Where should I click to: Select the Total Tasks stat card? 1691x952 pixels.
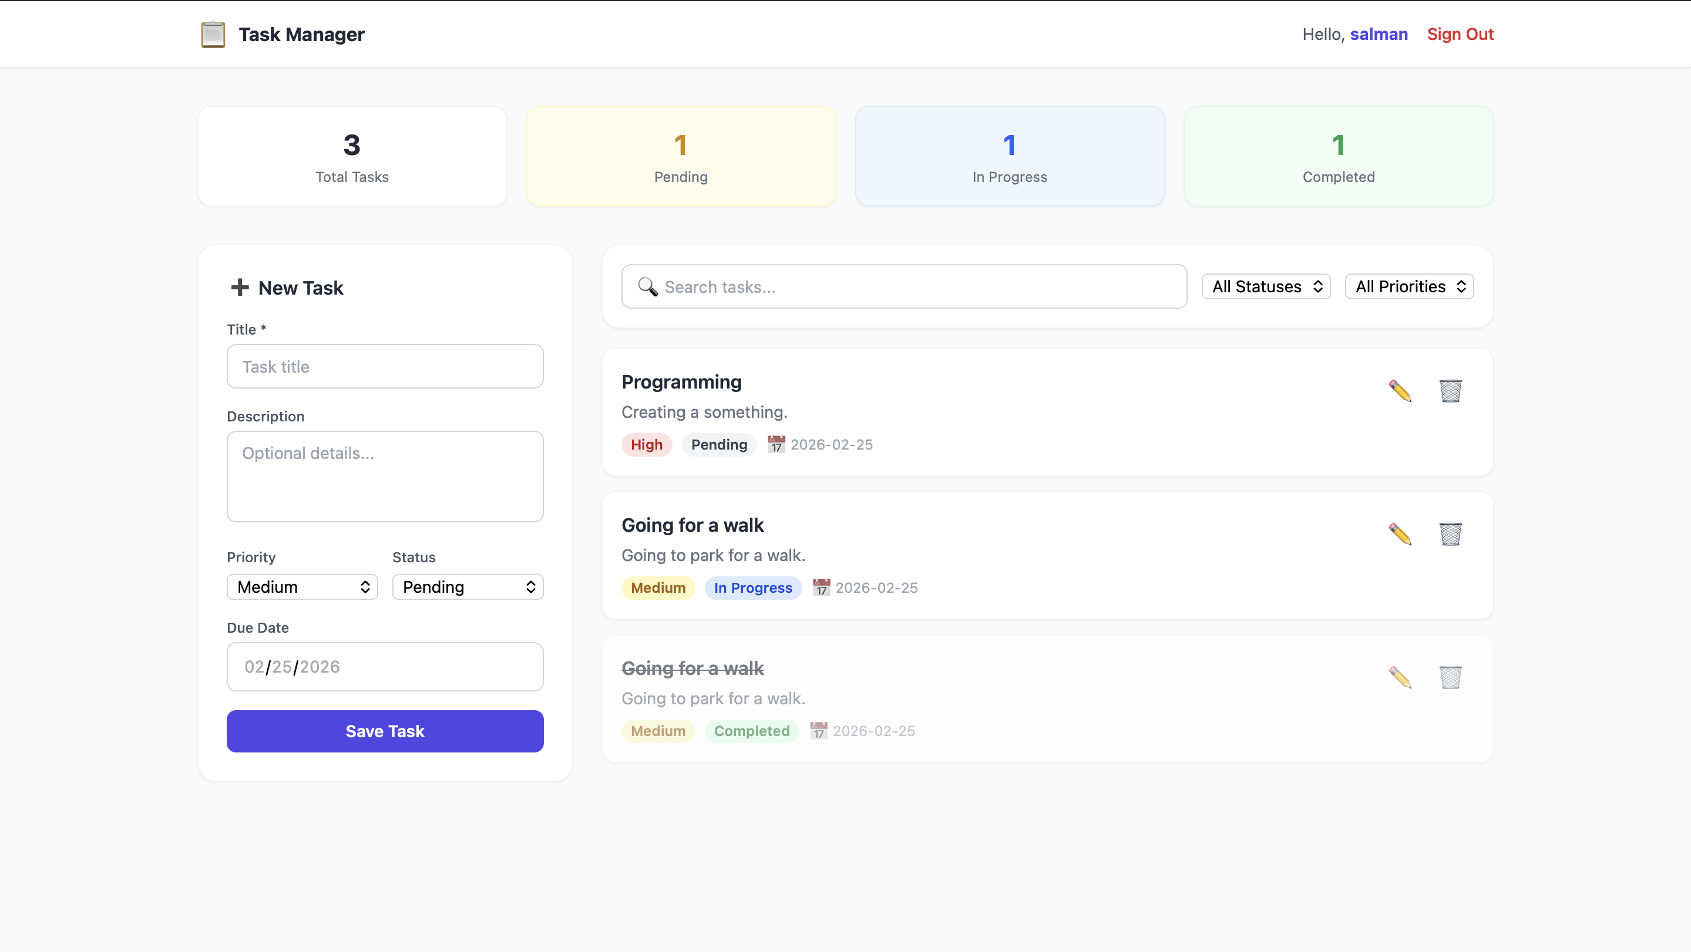(352, 156)
